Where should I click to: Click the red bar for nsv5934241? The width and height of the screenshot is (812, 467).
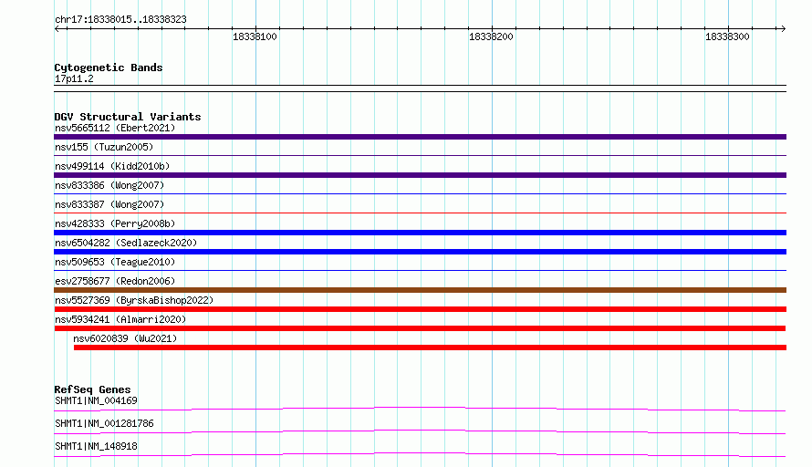(x=420, y=328)
